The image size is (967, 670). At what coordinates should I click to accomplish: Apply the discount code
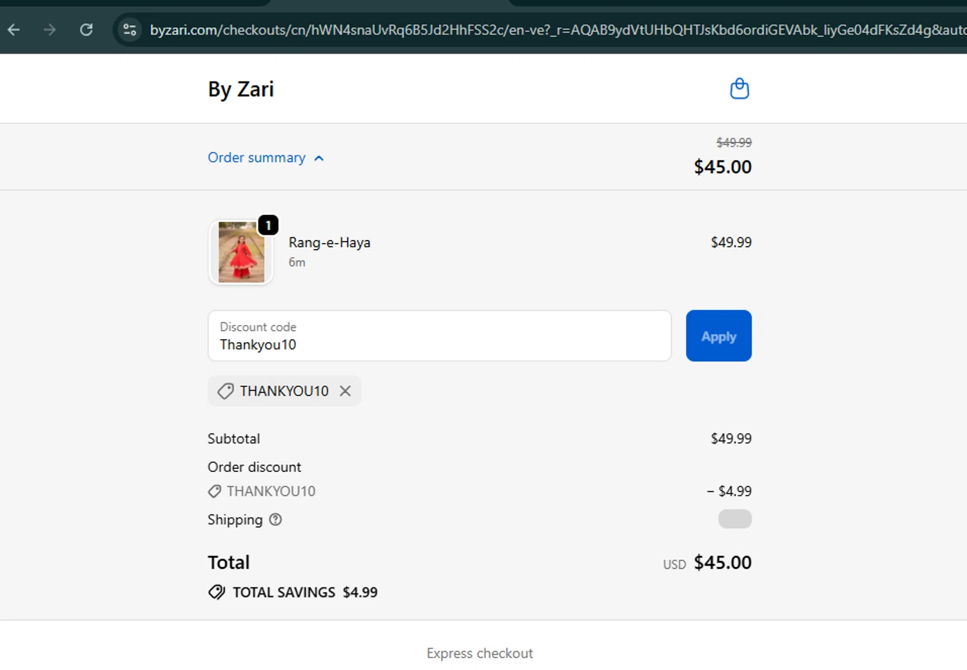719,336
